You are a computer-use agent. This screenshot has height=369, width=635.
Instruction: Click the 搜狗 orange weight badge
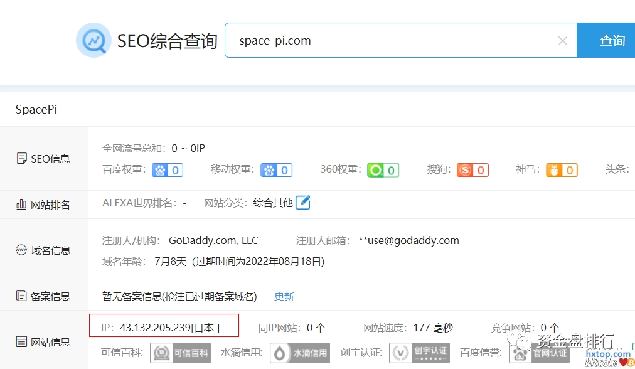472,170
